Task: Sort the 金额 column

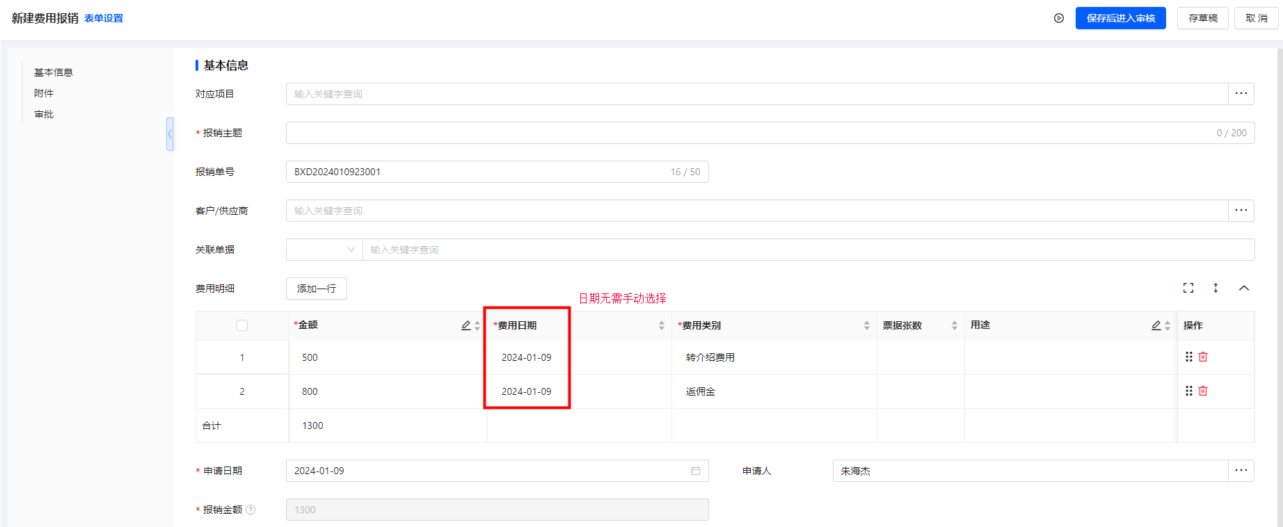Action: pyautogui.click(x=477, y=325)
